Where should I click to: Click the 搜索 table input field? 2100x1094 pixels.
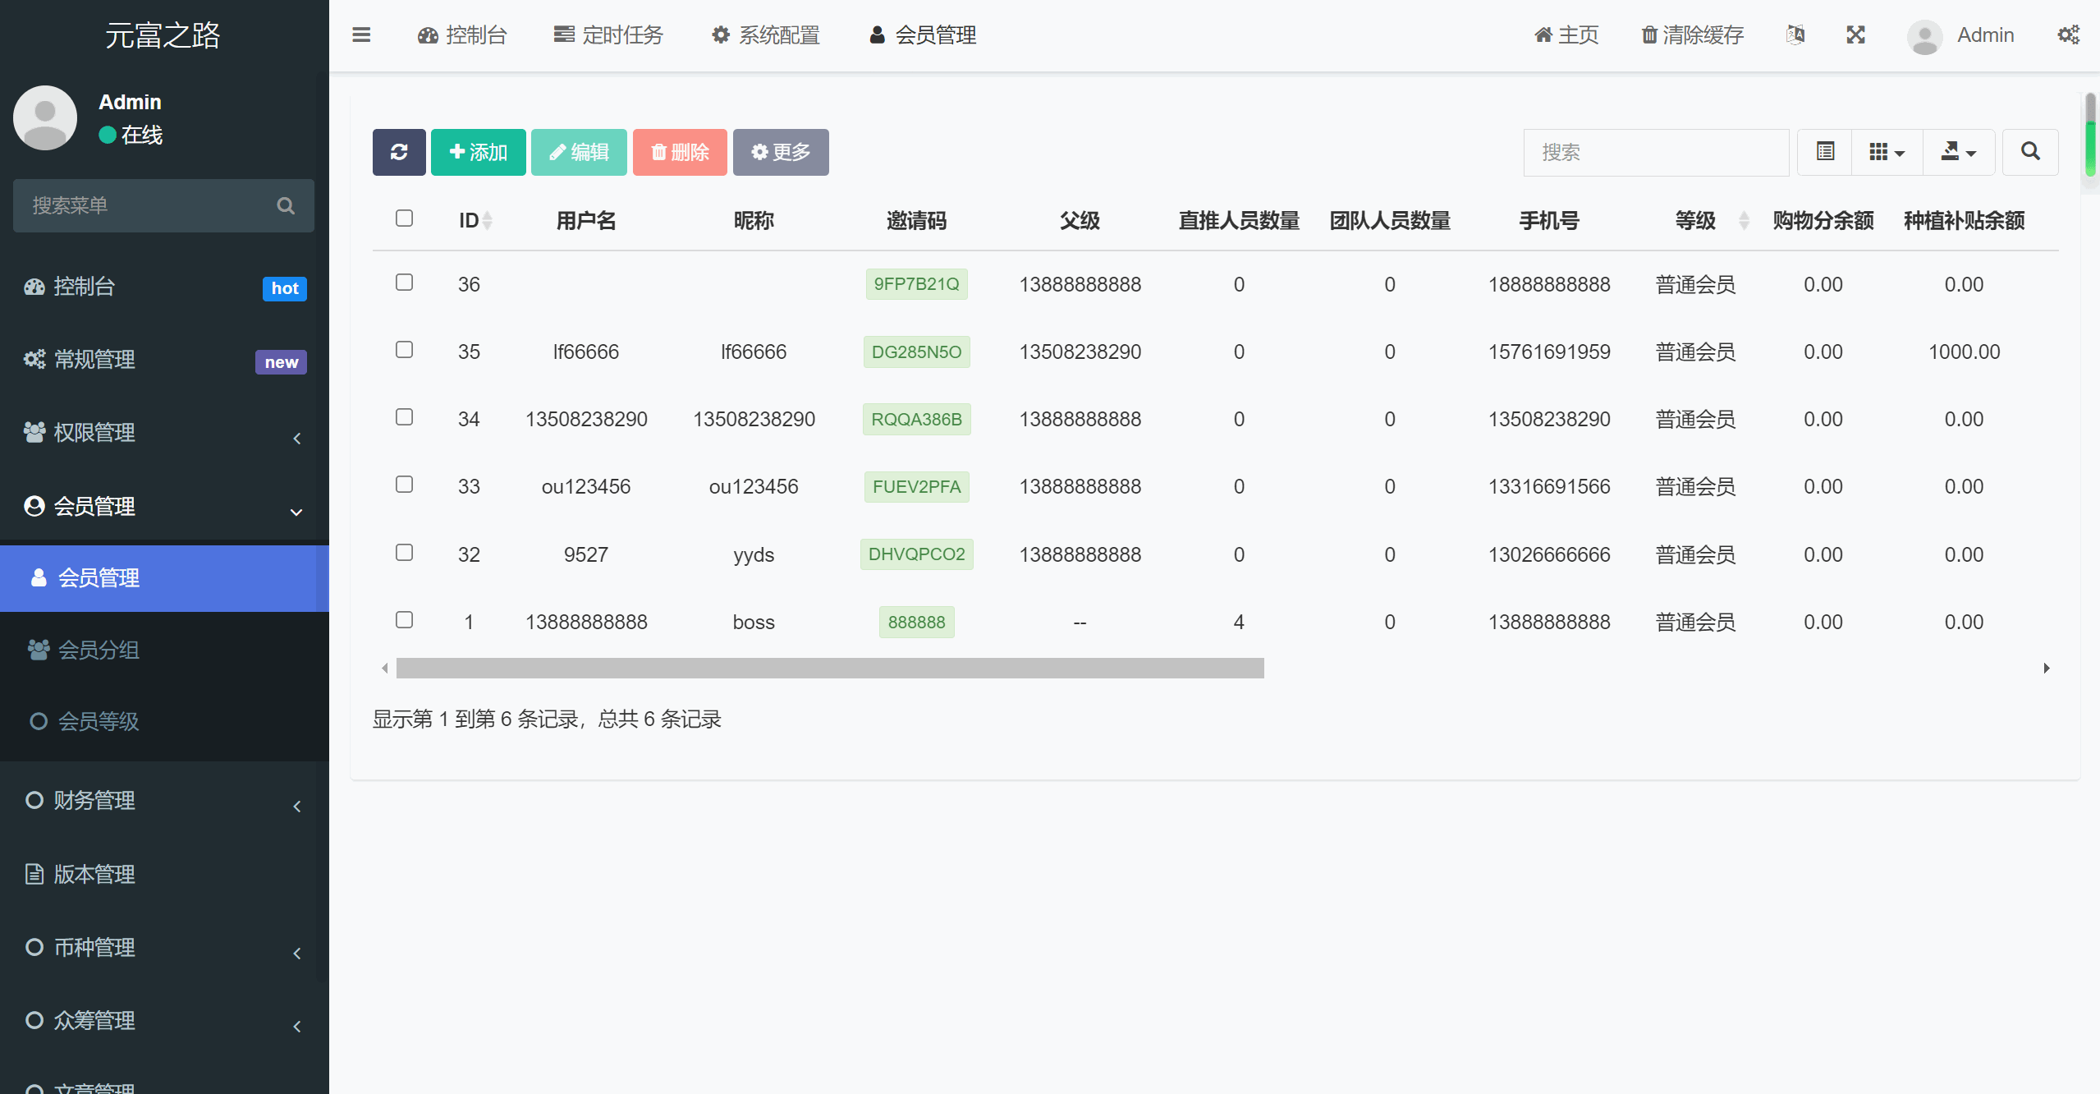[1655, 152]
